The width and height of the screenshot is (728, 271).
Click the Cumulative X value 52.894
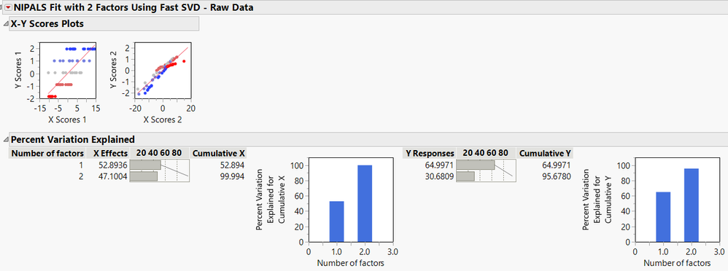(232, 165)
